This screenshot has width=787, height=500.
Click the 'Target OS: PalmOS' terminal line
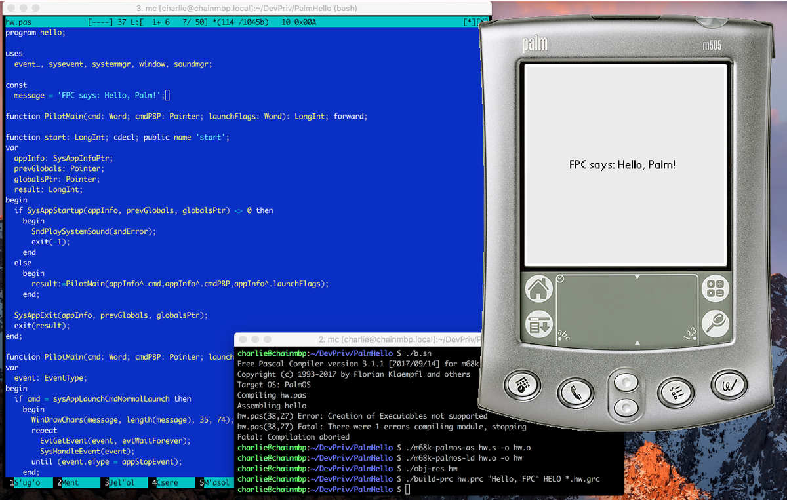pos(274,385)
